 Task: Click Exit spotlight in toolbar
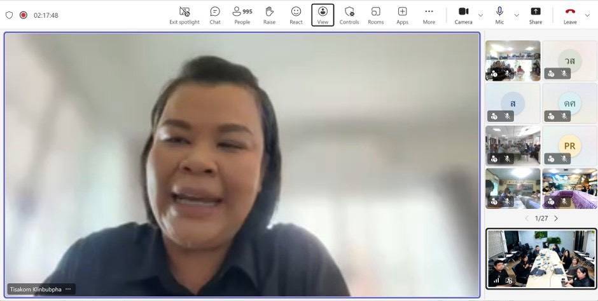[184, 16]
